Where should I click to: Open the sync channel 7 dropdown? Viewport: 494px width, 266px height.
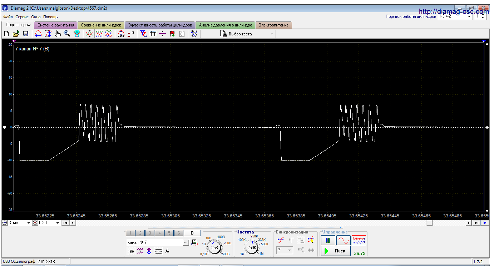(x=285, y=250)
